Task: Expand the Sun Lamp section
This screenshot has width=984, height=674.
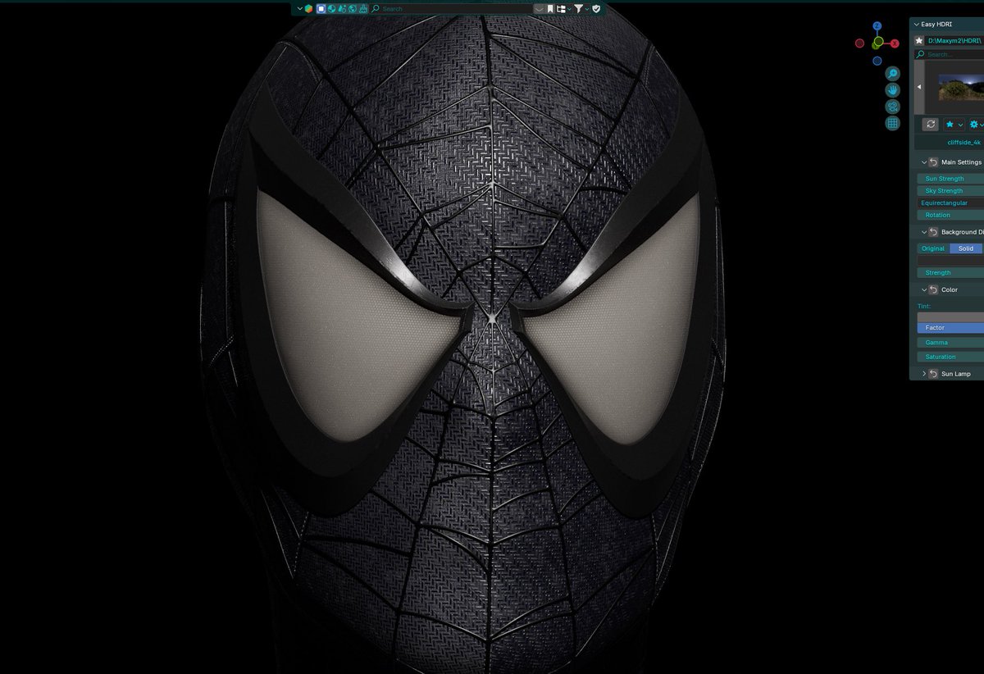Action: (x=924, y=374)
